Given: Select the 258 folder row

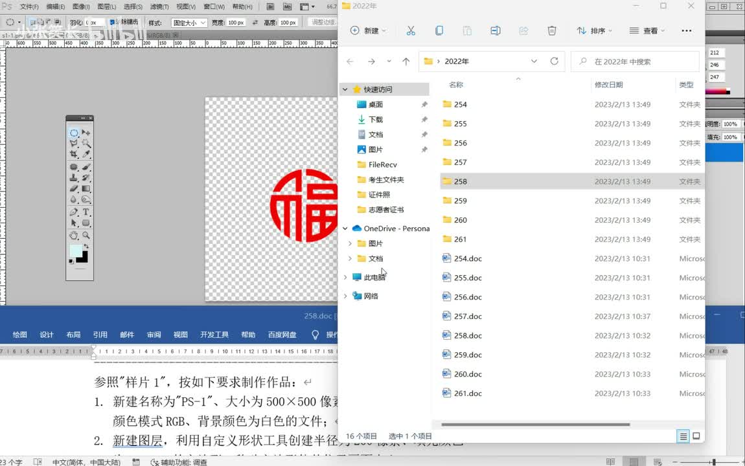Looking at the screenshot, I should 572,181.
